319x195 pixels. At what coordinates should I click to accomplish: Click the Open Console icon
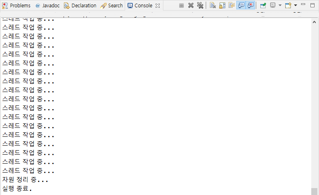[288, 5]
